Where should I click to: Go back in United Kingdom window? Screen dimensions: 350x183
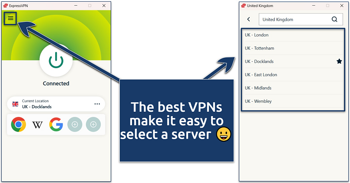point(249,19)
